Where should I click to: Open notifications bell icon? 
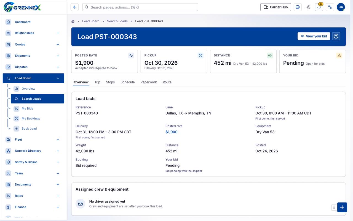pos(319,7)
